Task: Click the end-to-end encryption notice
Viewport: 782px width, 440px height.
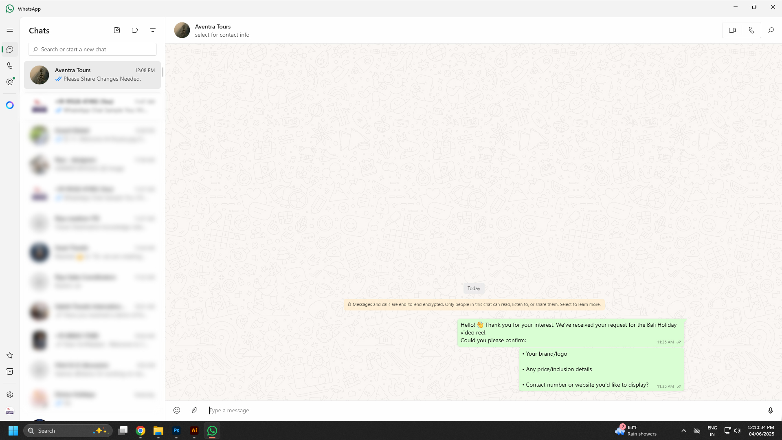Action: pos(474,304)
